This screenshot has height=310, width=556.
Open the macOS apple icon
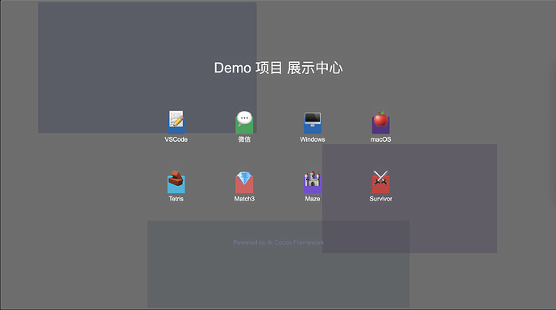coord(381,122)
